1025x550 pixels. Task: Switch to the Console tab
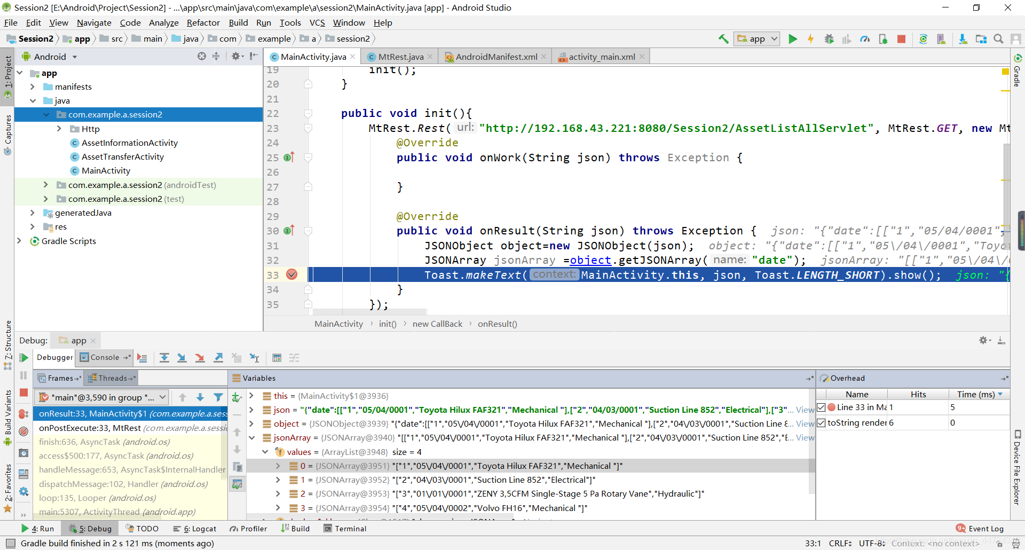pos(105,357)
